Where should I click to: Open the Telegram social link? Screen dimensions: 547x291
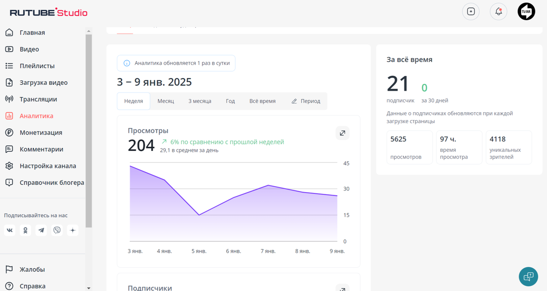(x=41, y=230)
